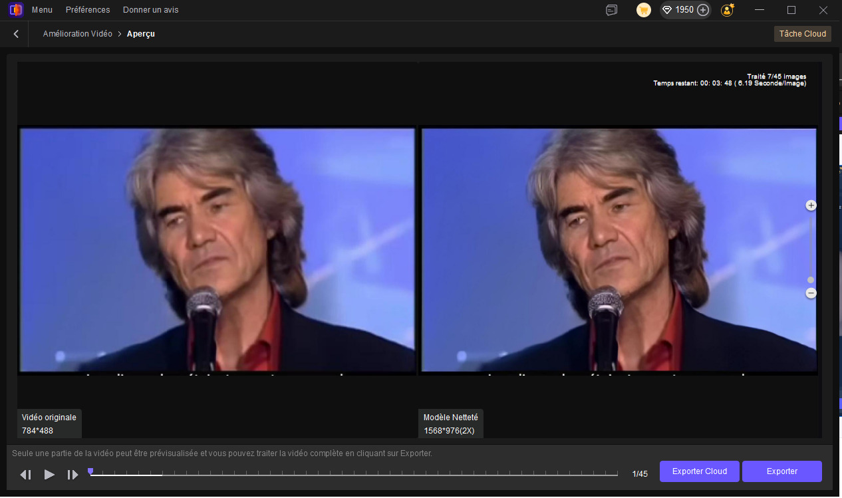Play the video preview

point(49,475)
